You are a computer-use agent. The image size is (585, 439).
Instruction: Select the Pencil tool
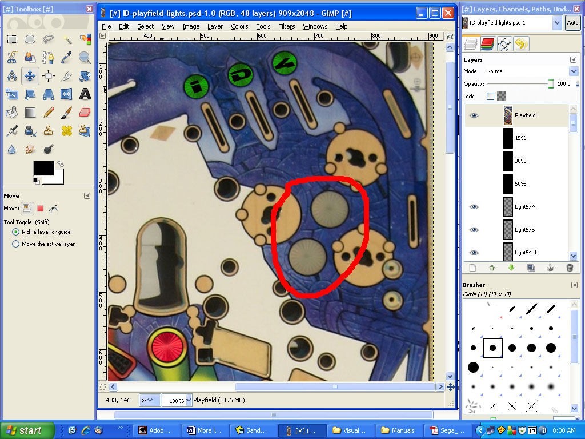click(49, 112)
